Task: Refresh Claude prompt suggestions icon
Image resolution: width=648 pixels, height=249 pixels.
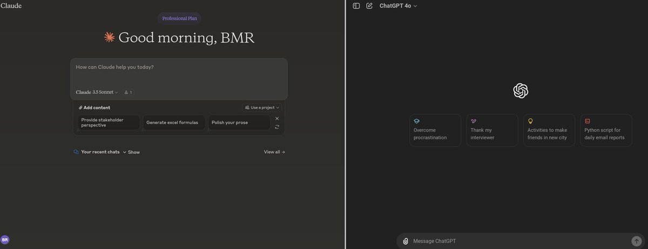Action: [277, 127]
